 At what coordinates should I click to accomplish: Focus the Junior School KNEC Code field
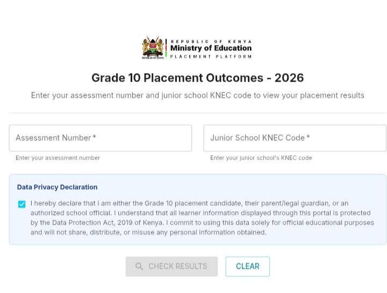tap(295, 138)
